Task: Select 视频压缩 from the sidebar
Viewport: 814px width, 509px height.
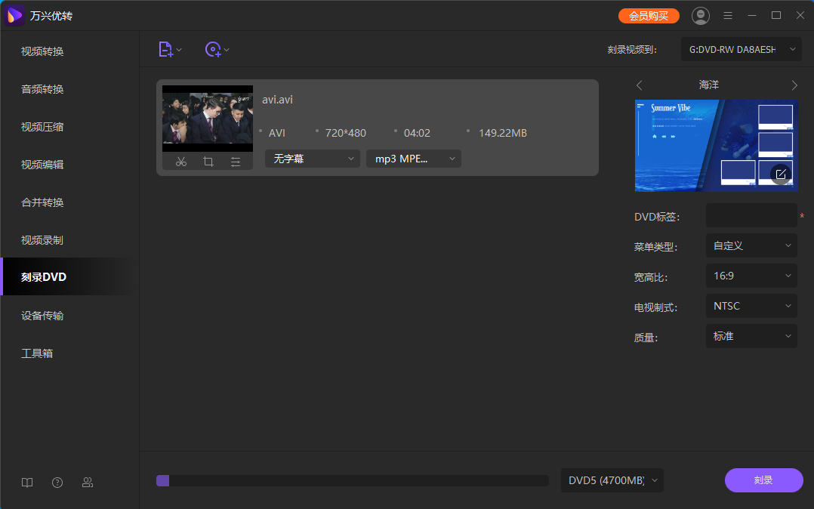Action: point(42,127)
